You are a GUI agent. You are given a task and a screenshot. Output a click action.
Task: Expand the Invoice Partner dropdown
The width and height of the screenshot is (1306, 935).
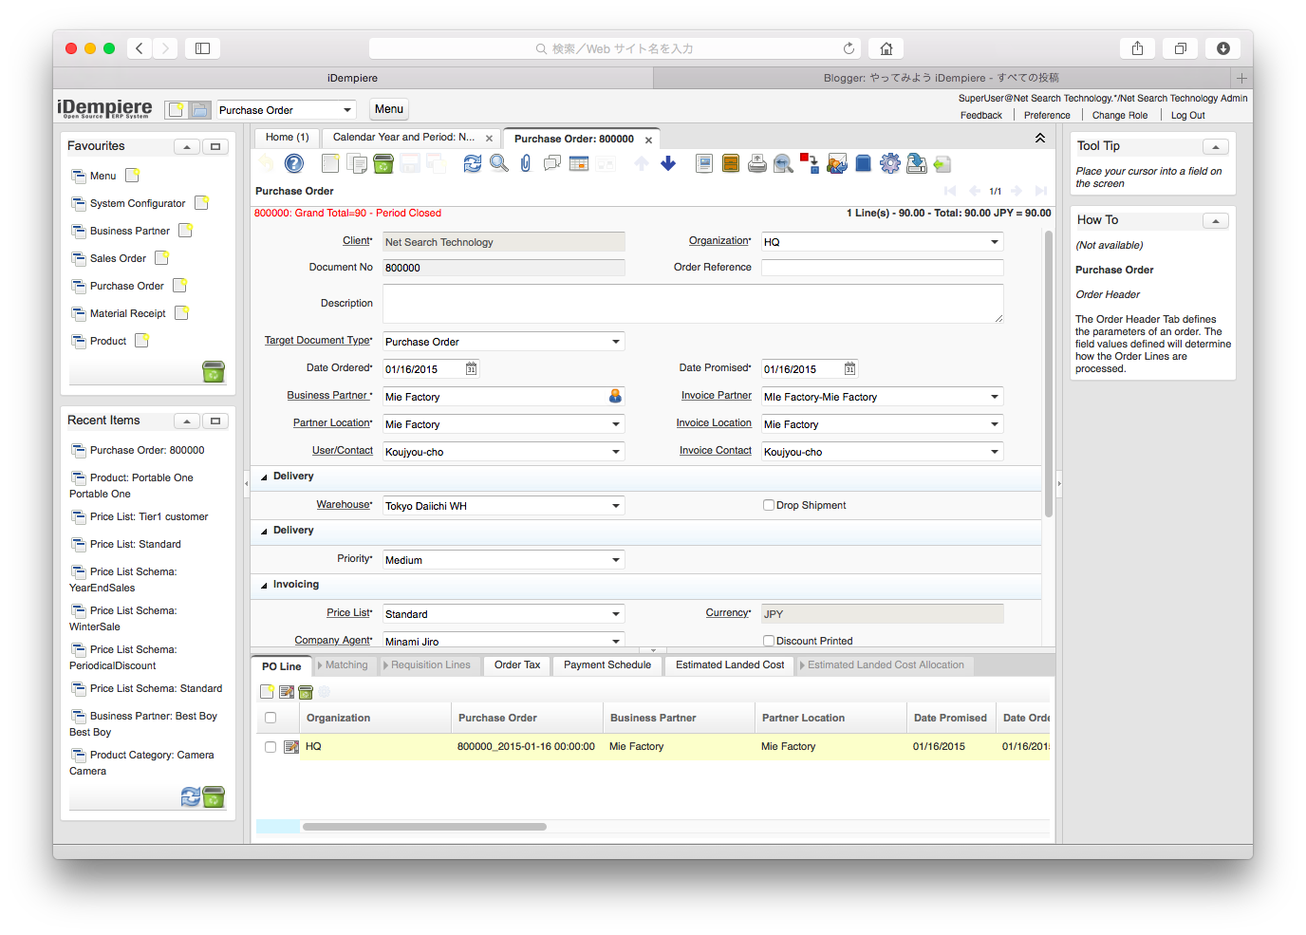[x=995, y=397]
